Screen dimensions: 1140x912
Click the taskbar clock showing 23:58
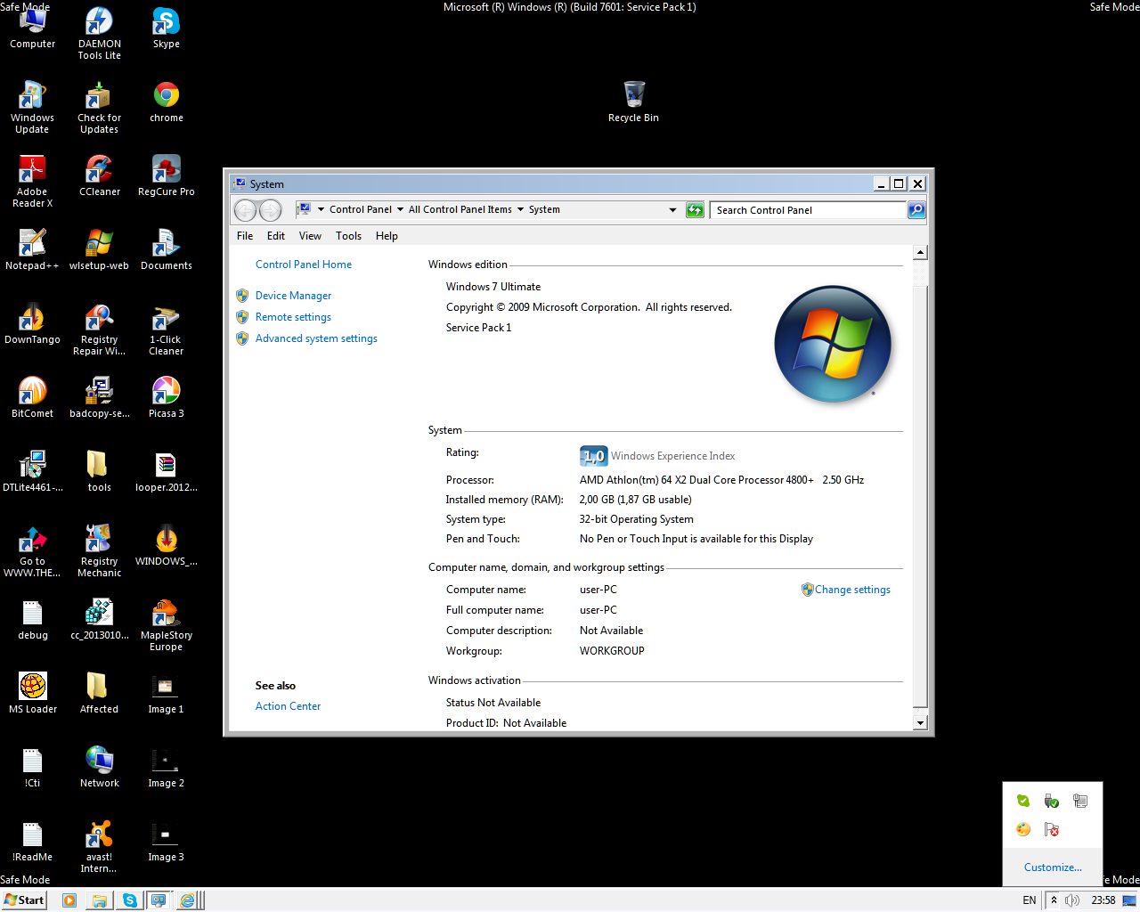point(1103,900)
